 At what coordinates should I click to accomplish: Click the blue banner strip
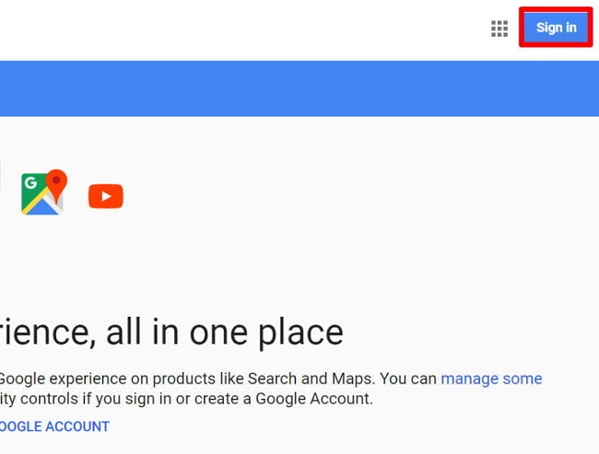299,88
